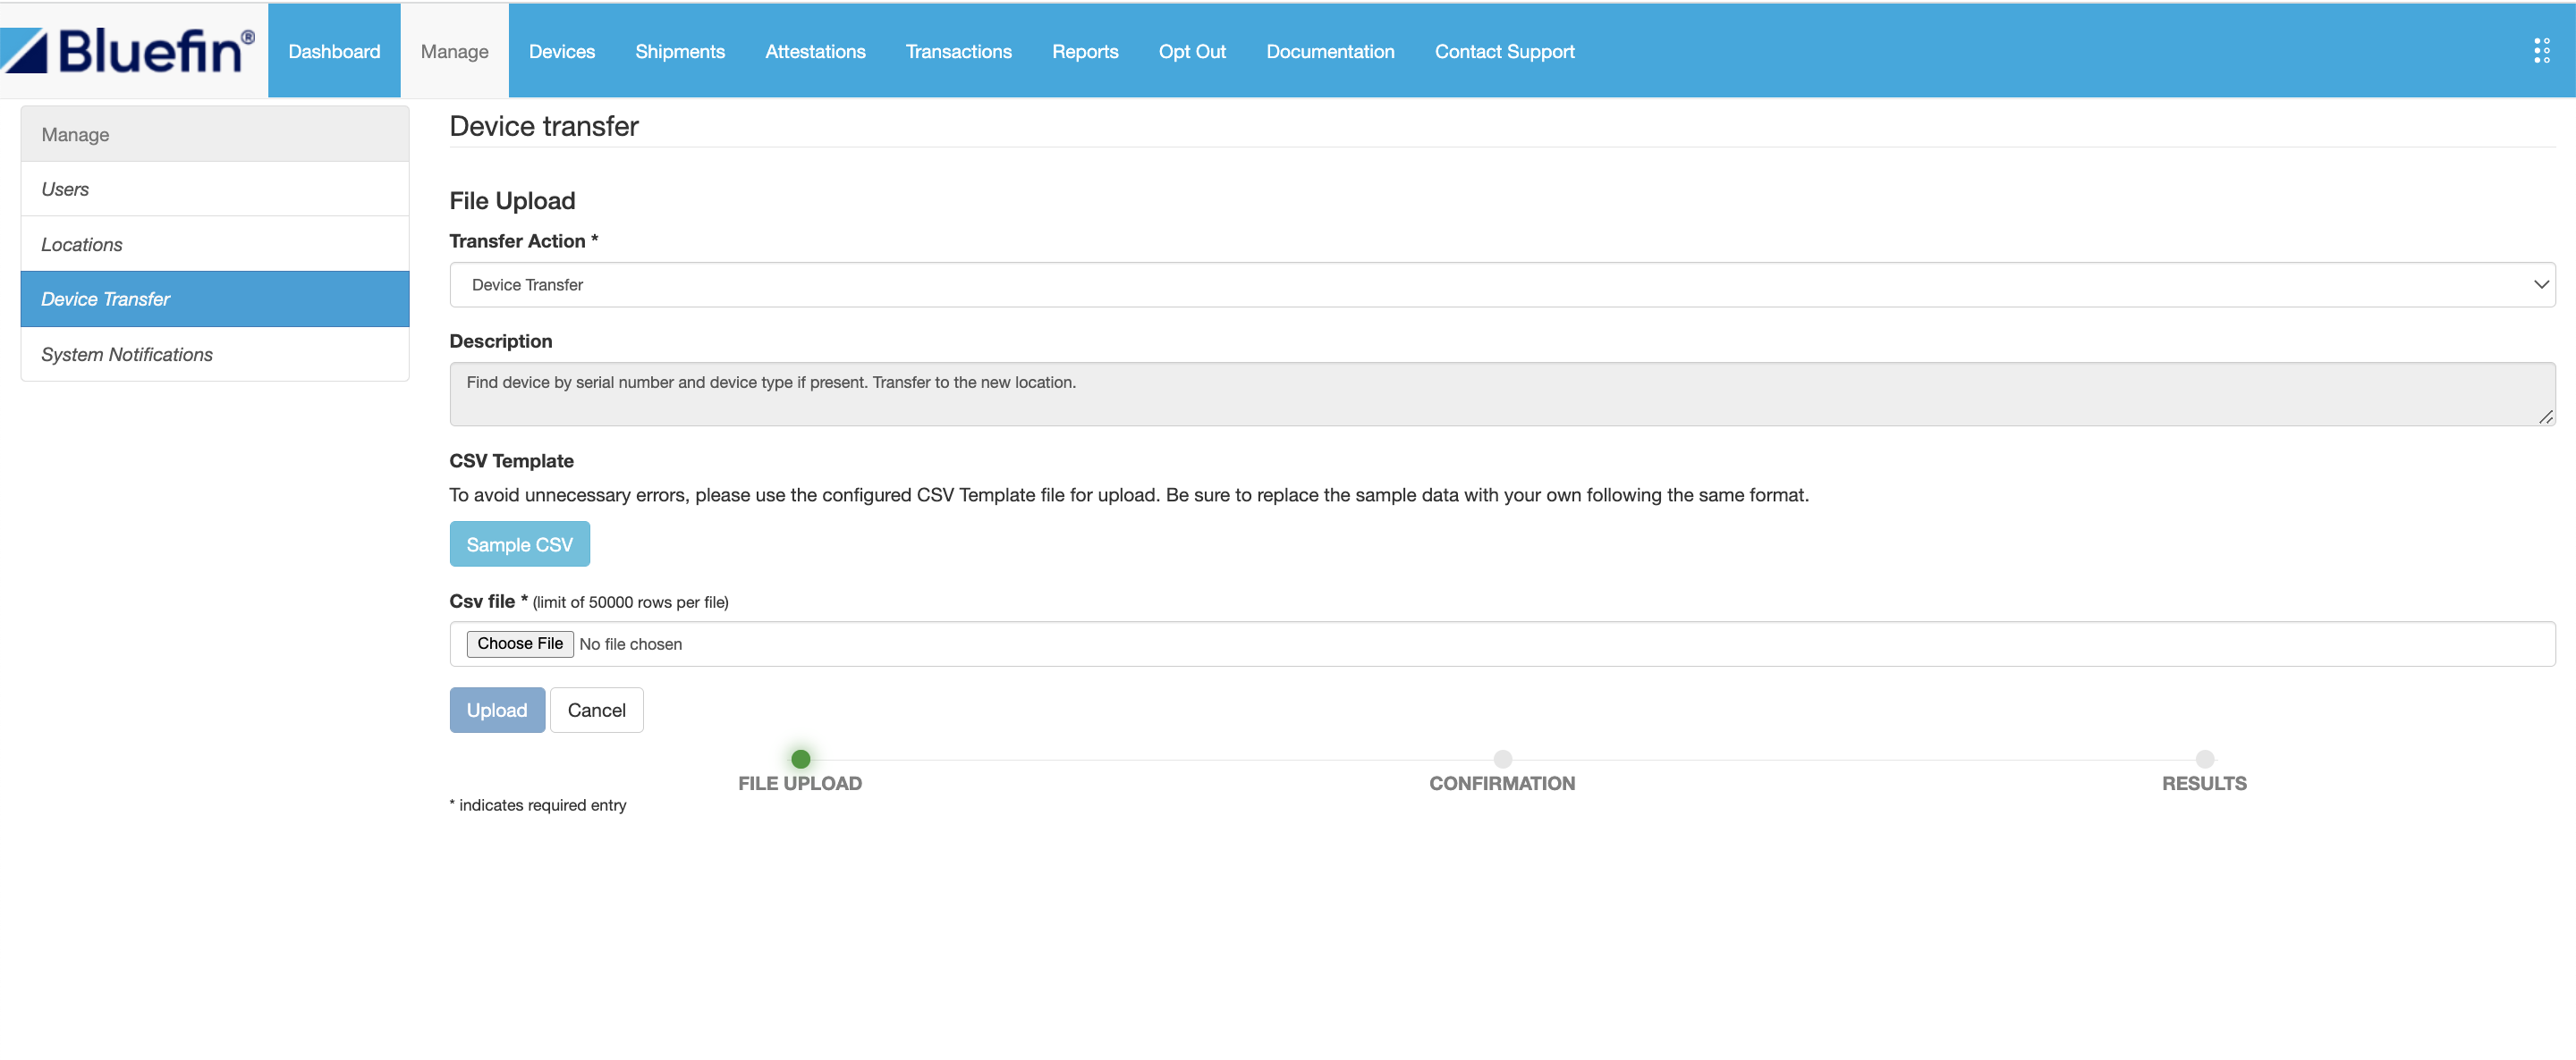Open the grid dots menu icon
Screen dimensions: 2576x1060
click(x=2541, y=51)
